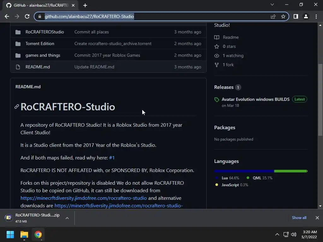The image size is (323, 242).
Task: Close the GitHub browser tab
Action: 73,5
